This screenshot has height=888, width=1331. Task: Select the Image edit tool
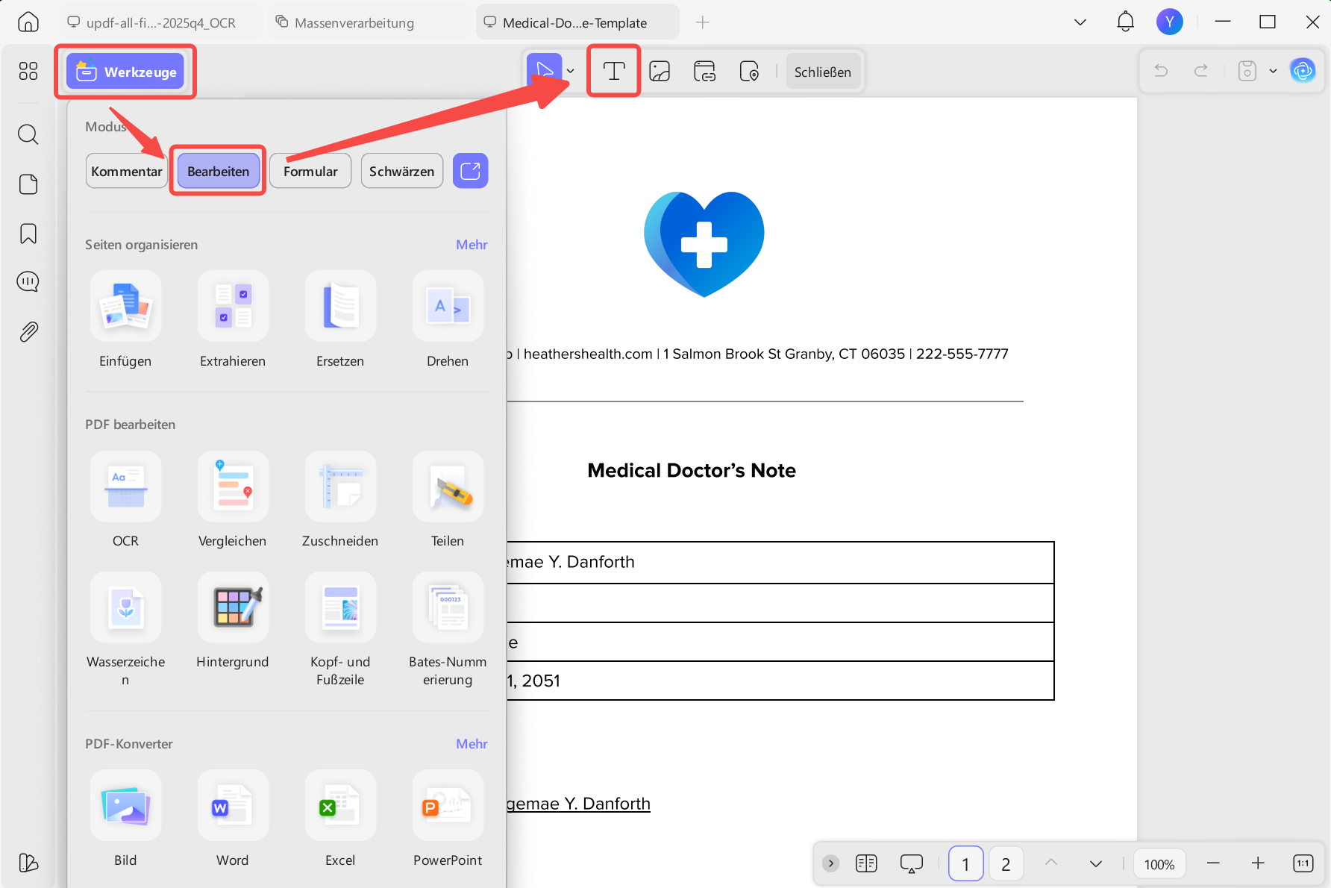pyautogui.click(x=660, y=72)
